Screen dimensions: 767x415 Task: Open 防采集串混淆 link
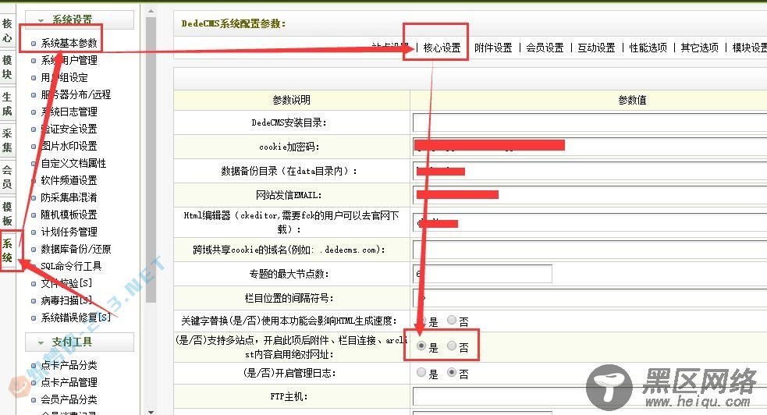(69, 197)
